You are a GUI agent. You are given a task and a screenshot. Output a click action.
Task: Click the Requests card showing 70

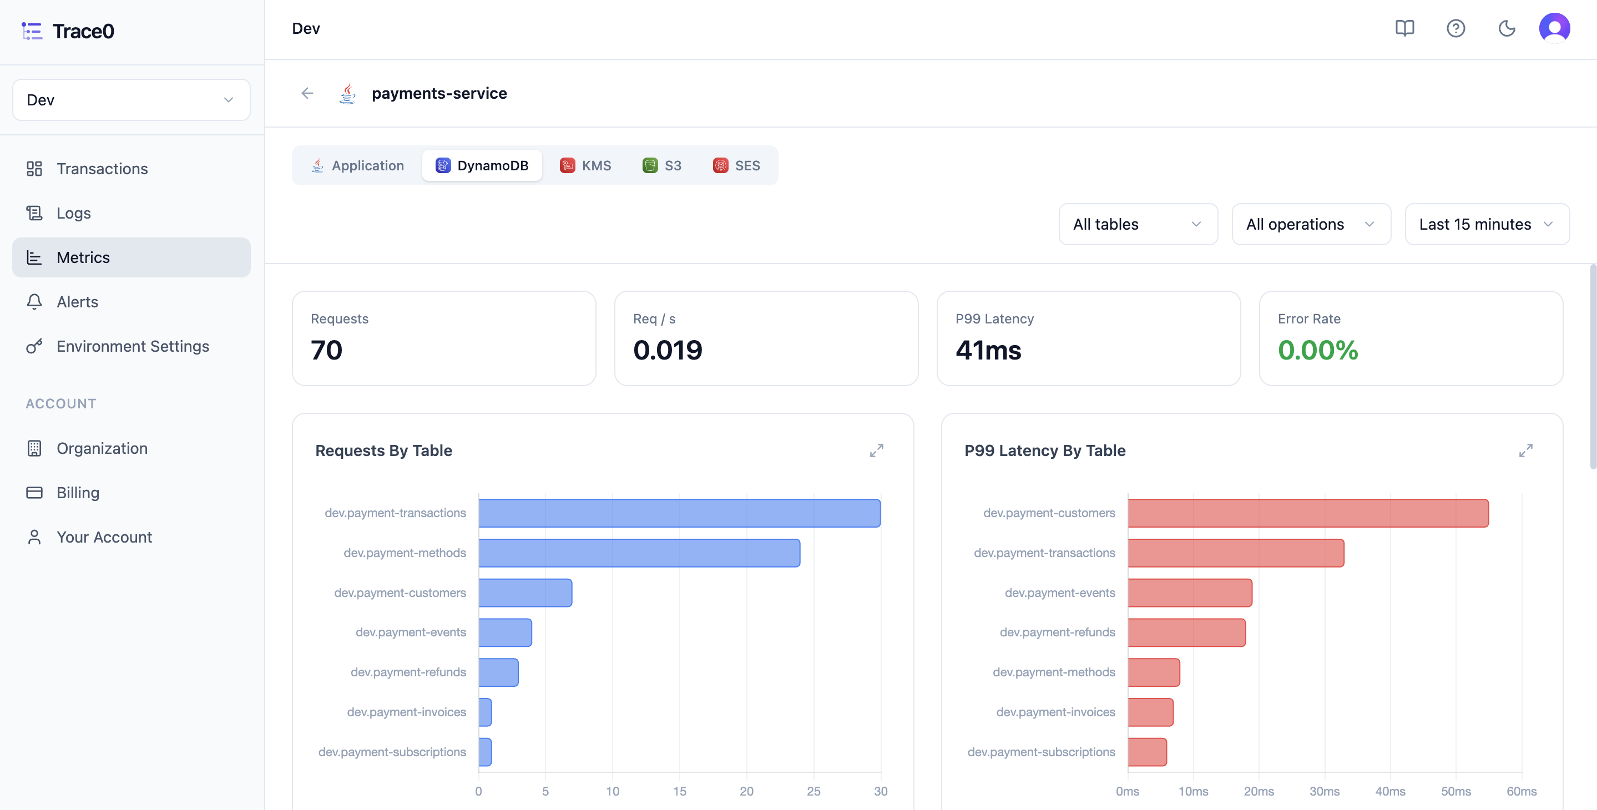(x=444, y=338)
